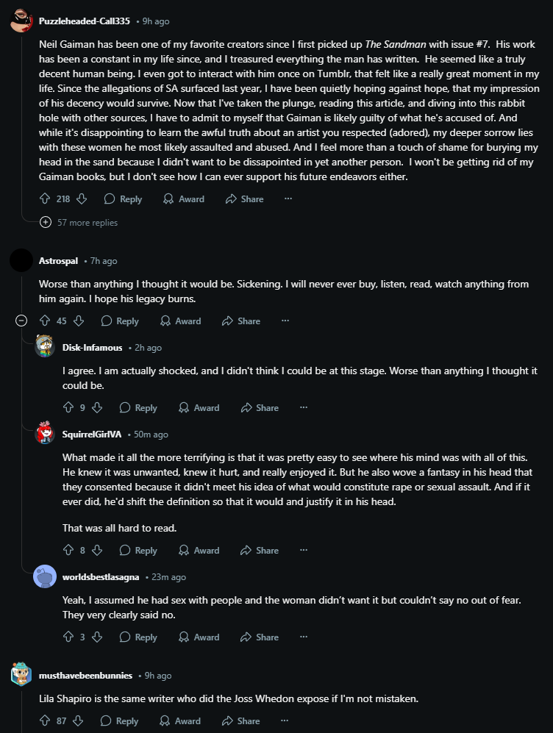Click worldsbestlasagna's avatar

tap(45, 577)
